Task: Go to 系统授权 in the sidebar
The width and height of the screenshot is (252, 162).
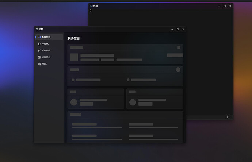Action: (x=49, y=51)
